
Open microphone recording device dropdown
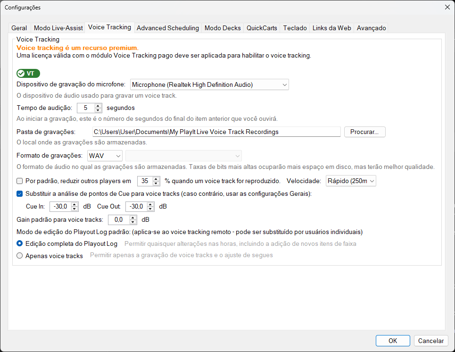click(209, 84)
